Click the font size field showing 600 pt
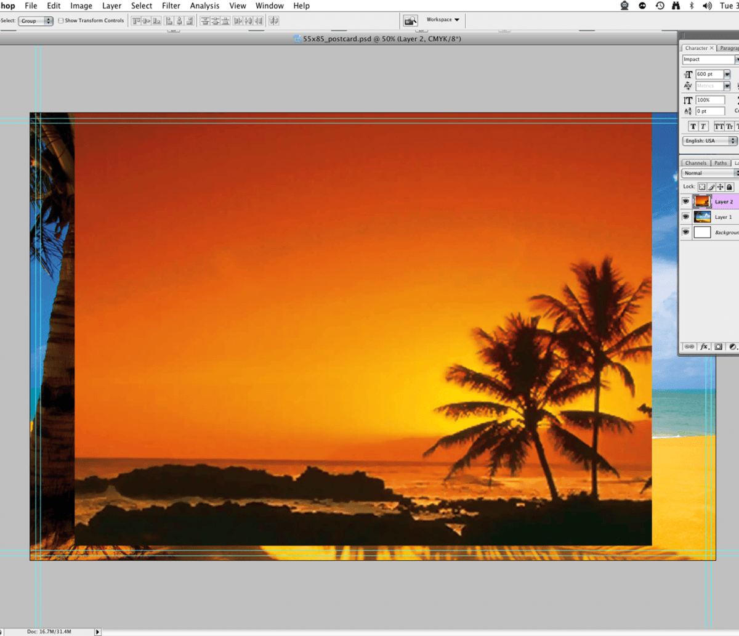 (709, 74)
